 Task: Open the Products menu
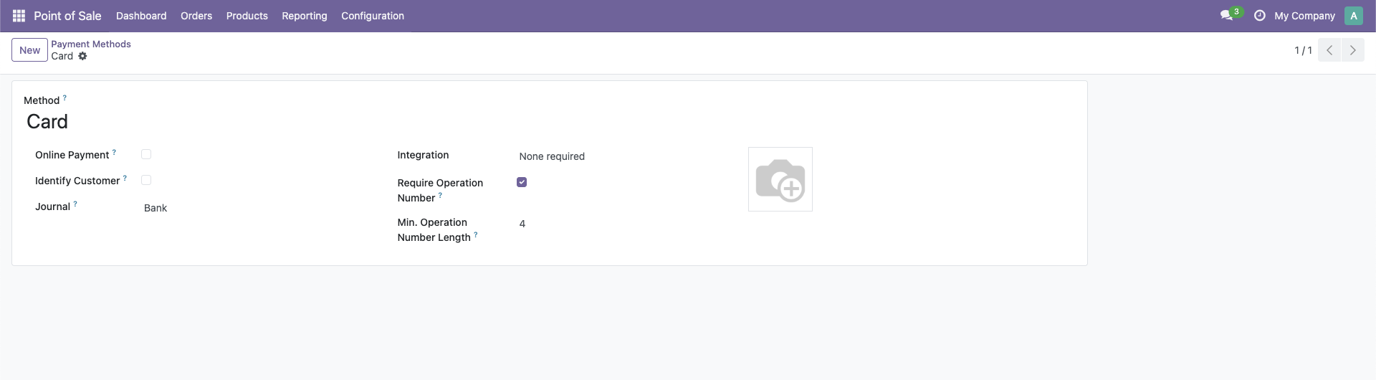point(247,16)
